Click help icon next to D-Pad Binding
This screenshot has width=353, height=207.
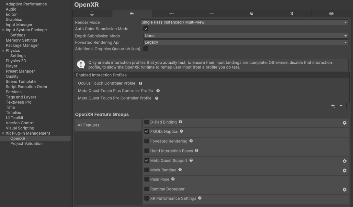[x=180, y=122]
